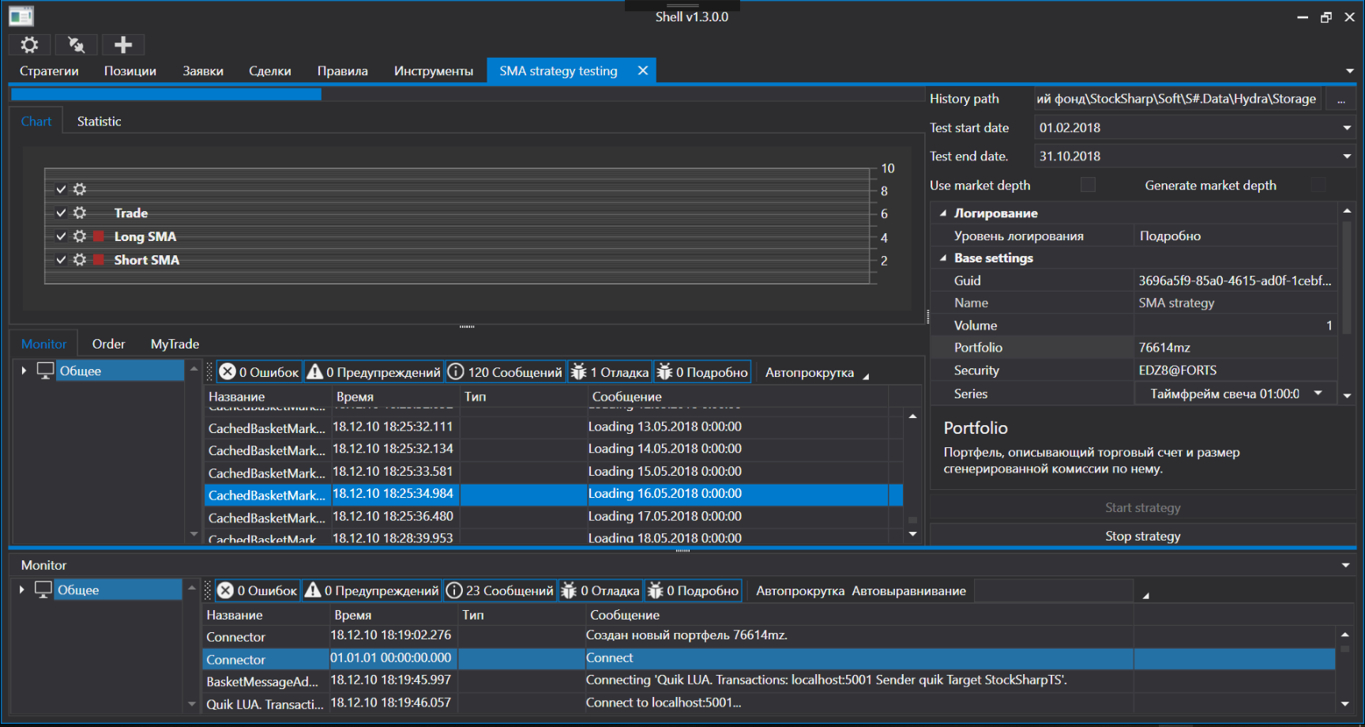Expand the Общее tree node in strategy monitor
This screenshot has height=727, width=1365.
click(x=24, y=371)
